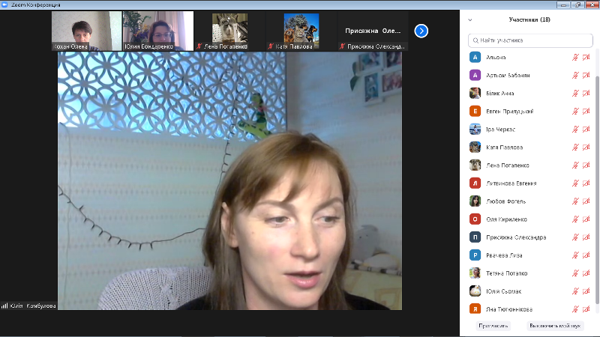Toggle Білик Анна's muted microphone icon
Image resolution: width=600 pixels, height=337 pixels.
click(575, 93)
